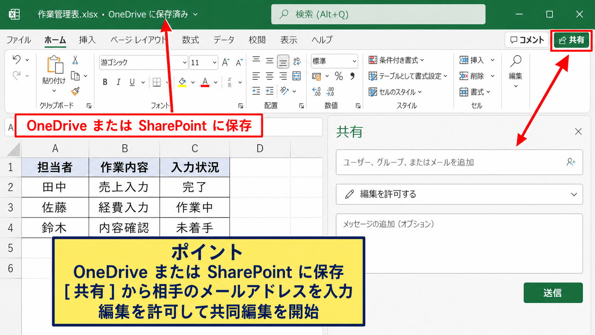Screen dimensions: 595x335
Task: Click the comma style icon
Action: 352,76
